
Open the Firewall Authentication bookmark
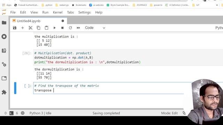coord(26,5)
